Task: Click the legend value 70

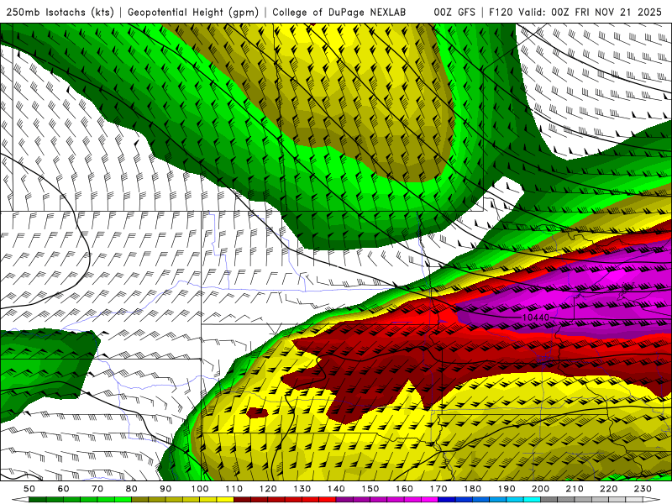Action: pos(97,489)
